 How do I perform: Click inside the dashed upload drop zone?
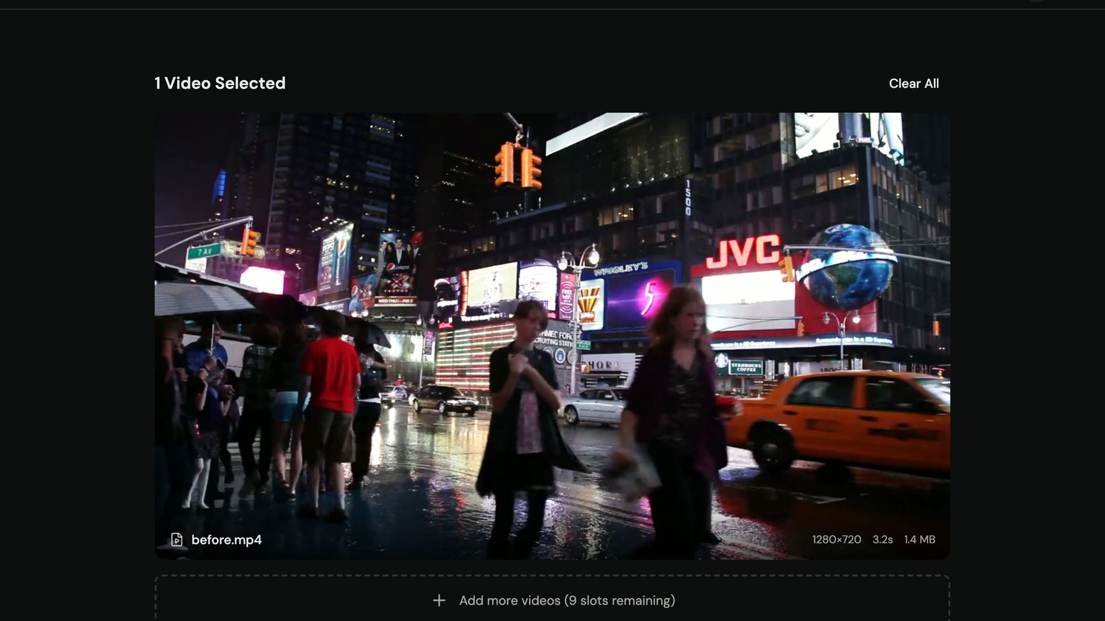[x=552, y=598]
